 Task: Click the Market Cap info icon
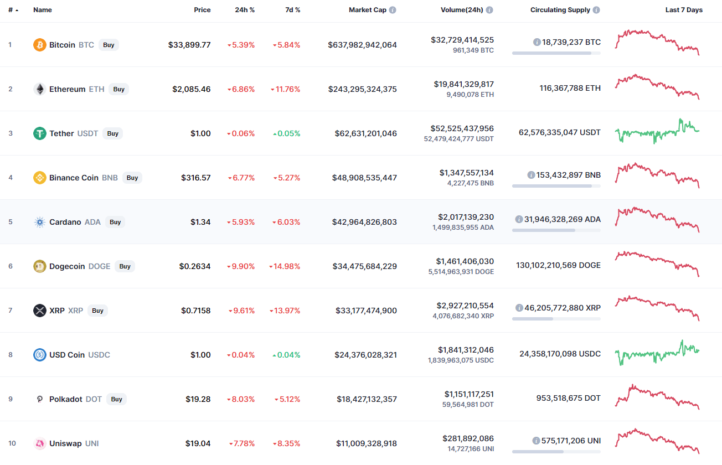(x=393, y=10)
